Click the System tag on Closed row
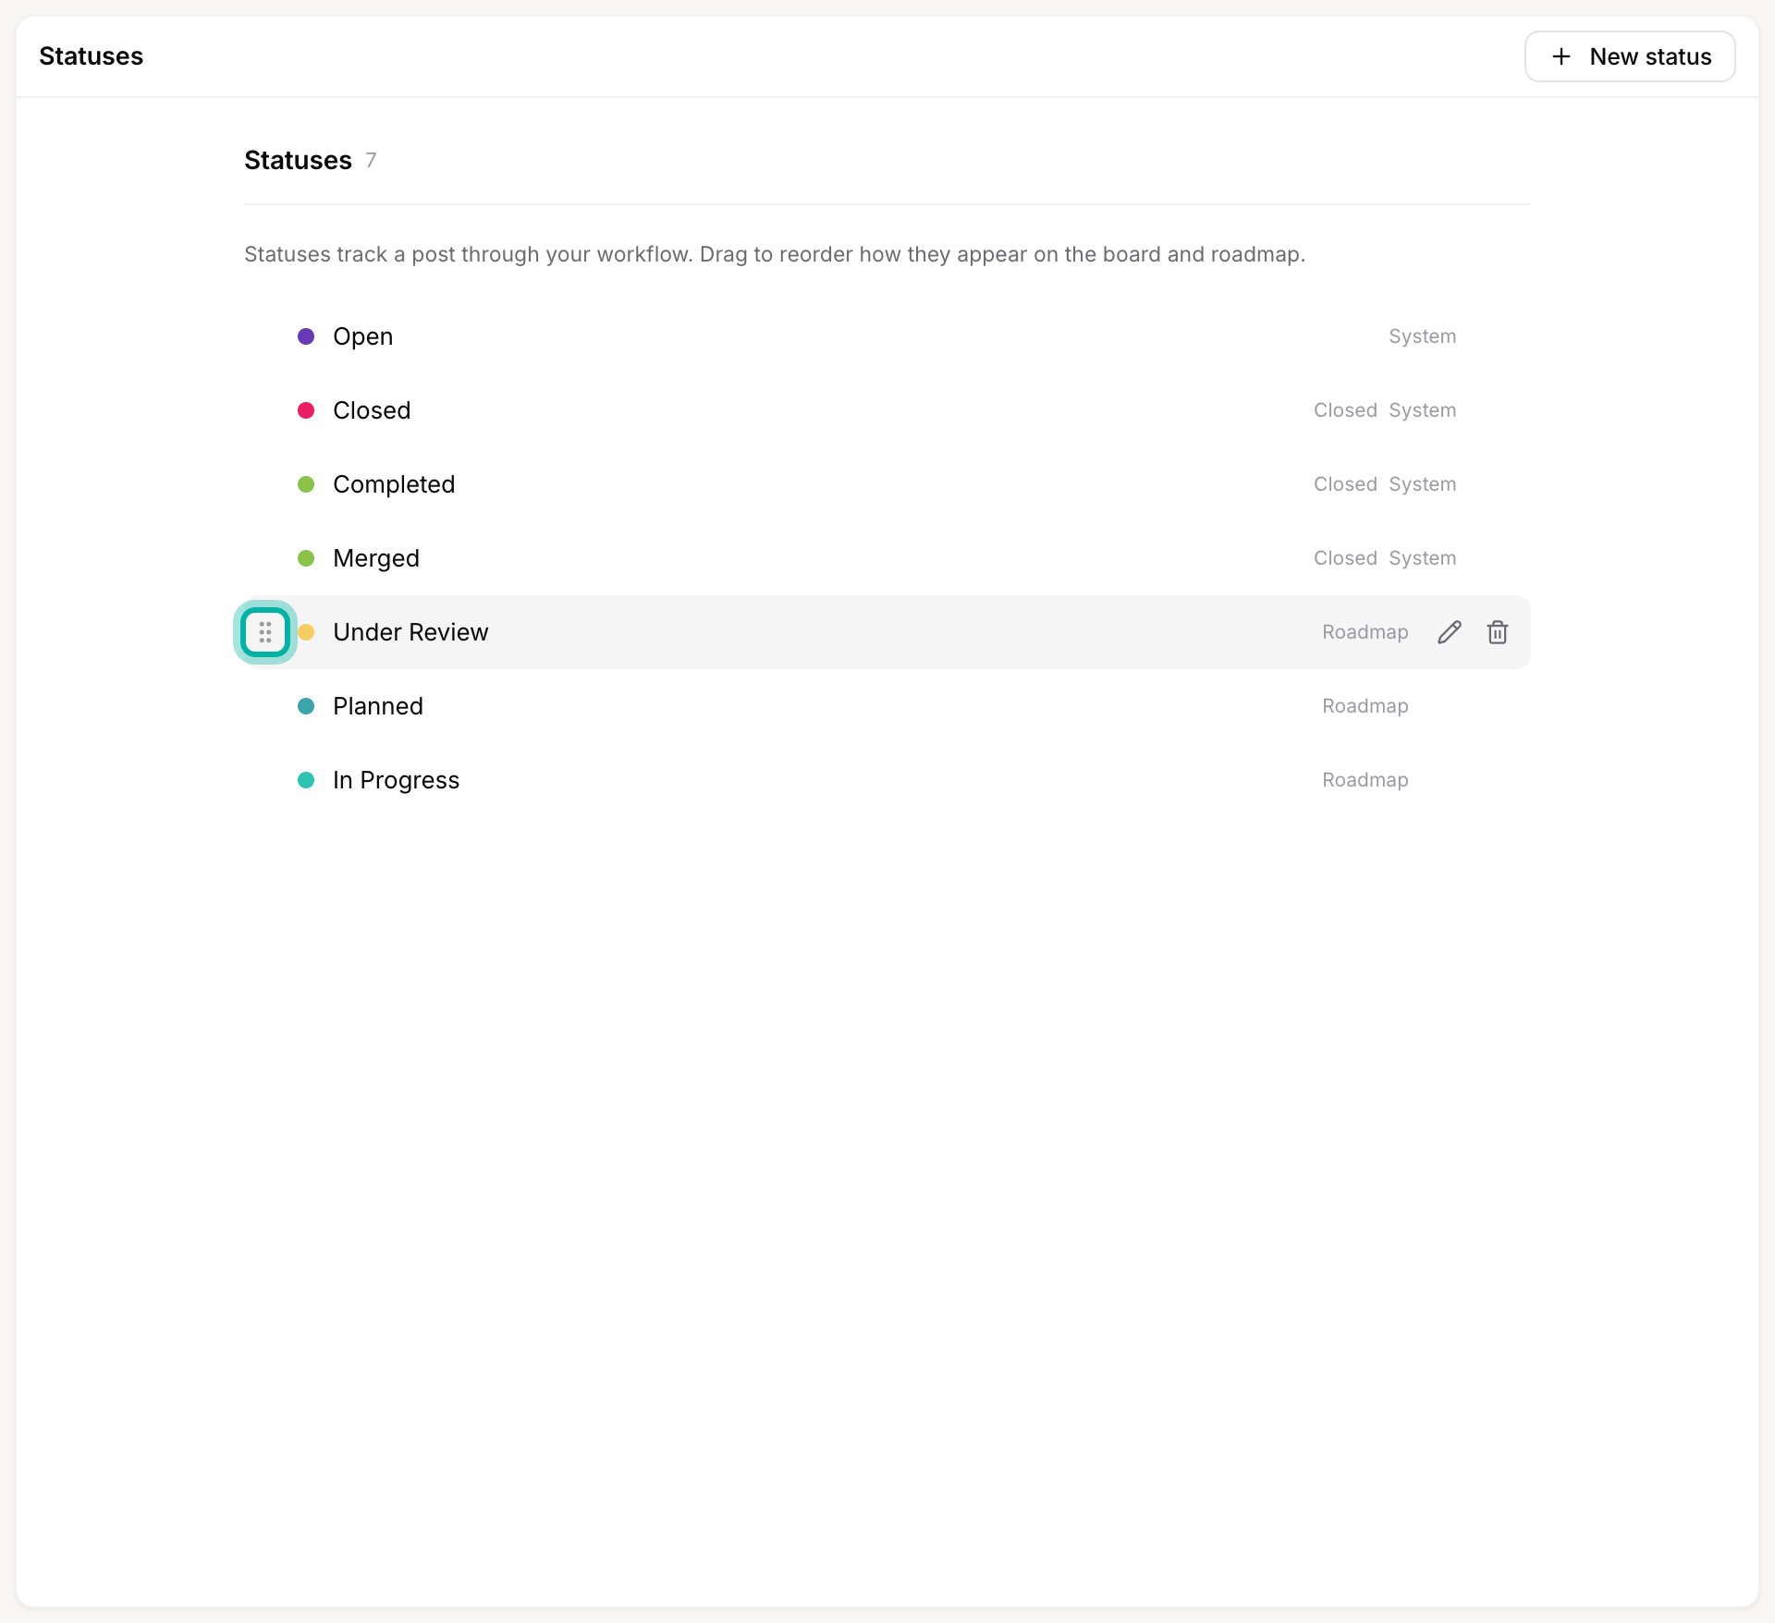The image size is (1775, 1623). tap(1422, 410)
